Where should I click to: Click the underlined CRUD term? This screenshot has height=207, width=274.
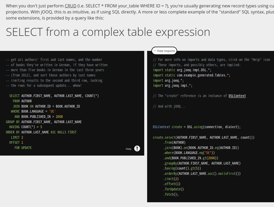coord(70,6)
